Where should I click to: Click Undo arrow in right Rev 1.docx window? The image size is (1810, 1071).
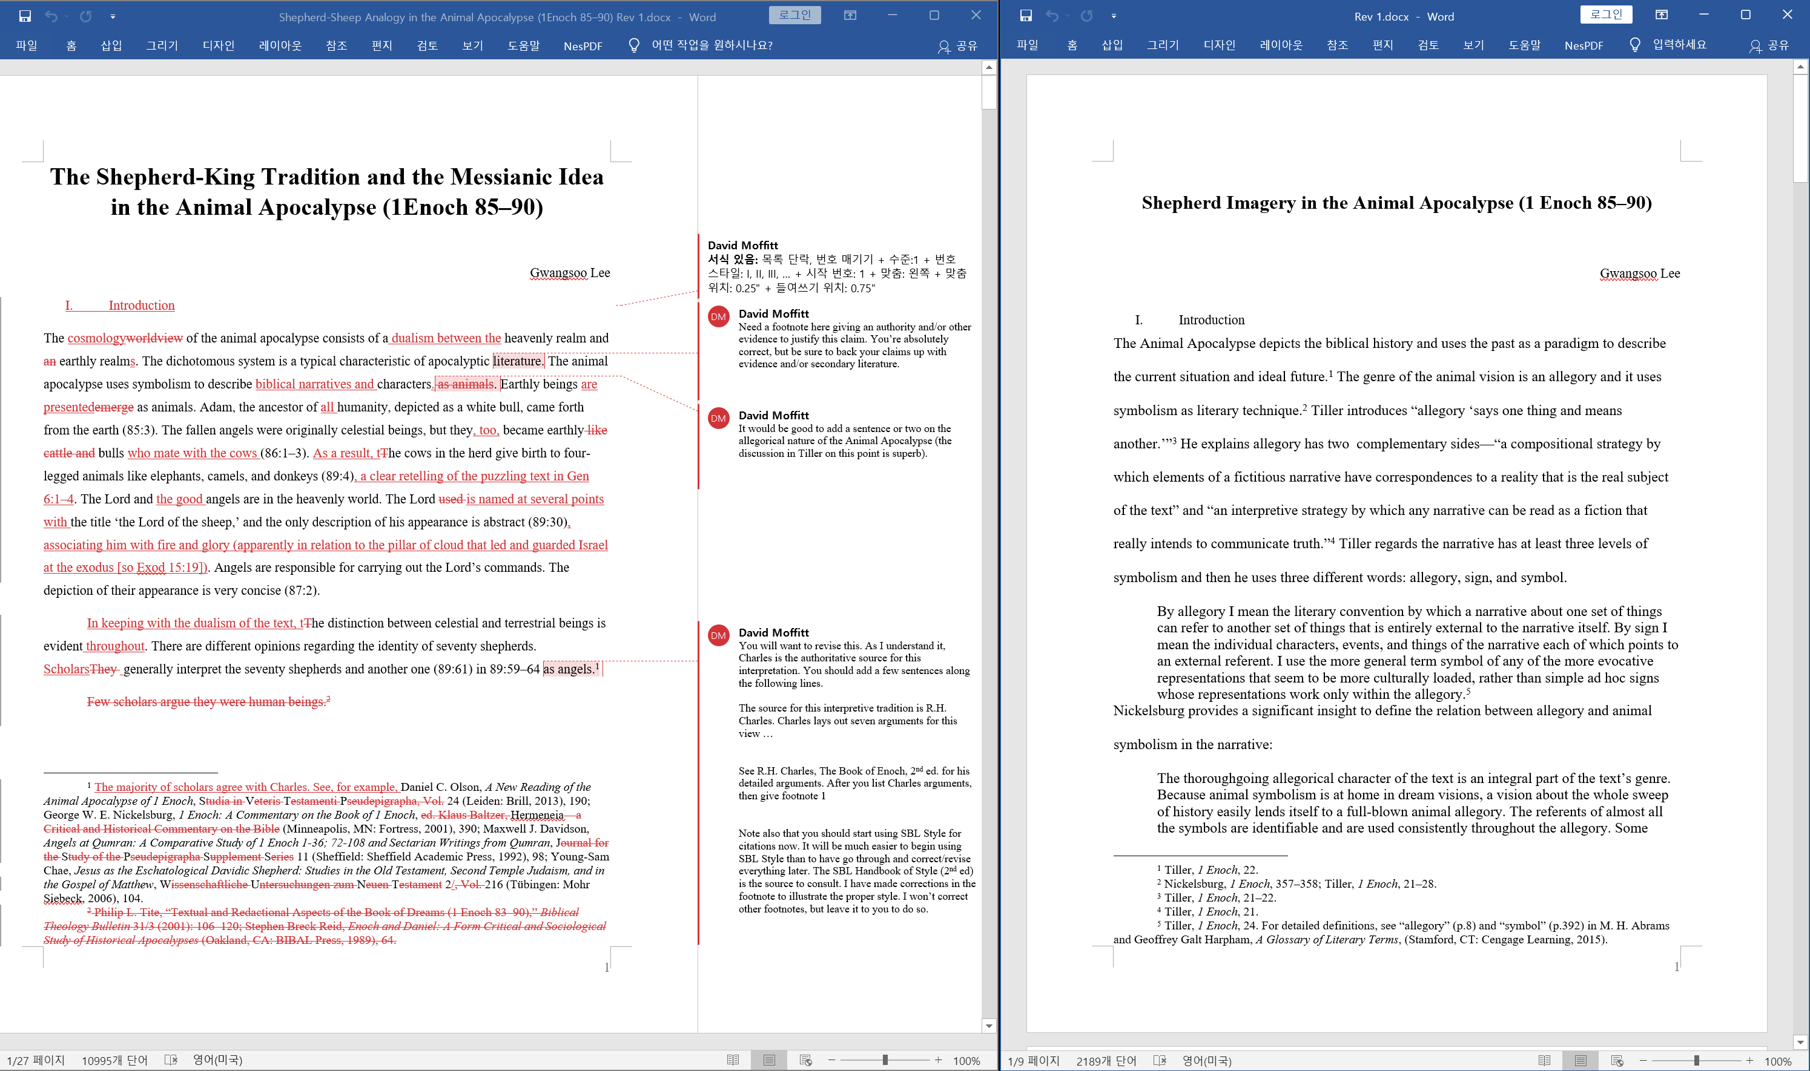pos(1052,16)
